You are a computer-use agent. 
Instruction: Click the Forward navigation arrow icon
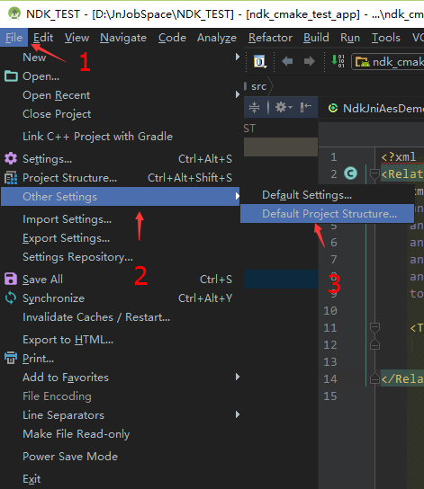point(309,61)
